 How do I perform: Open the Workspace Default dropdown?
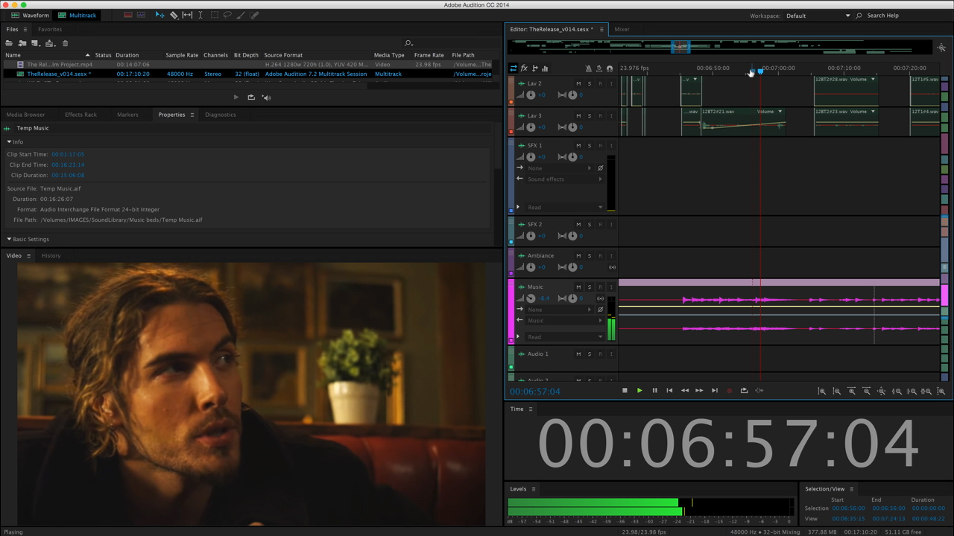click(817, 16)
